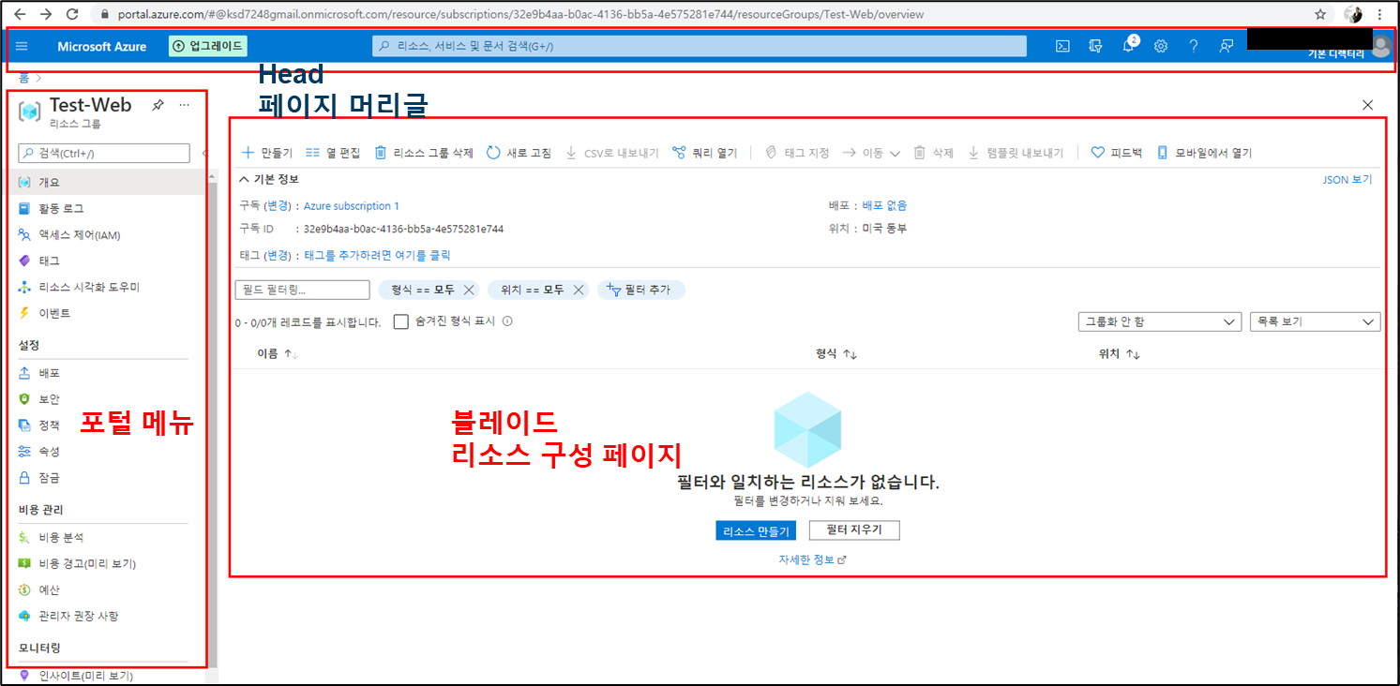Open the 그룹화 안 함 dropdown
The width and height of the screenshot is (1400, 686).
point(1160,321)
